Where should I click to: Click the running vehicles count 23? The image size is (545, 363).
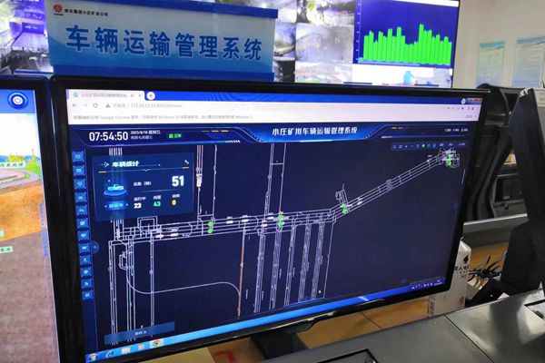137,204
